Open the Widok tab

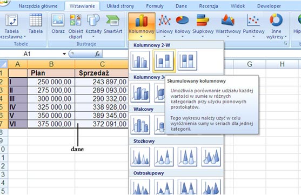coord(238,6)
